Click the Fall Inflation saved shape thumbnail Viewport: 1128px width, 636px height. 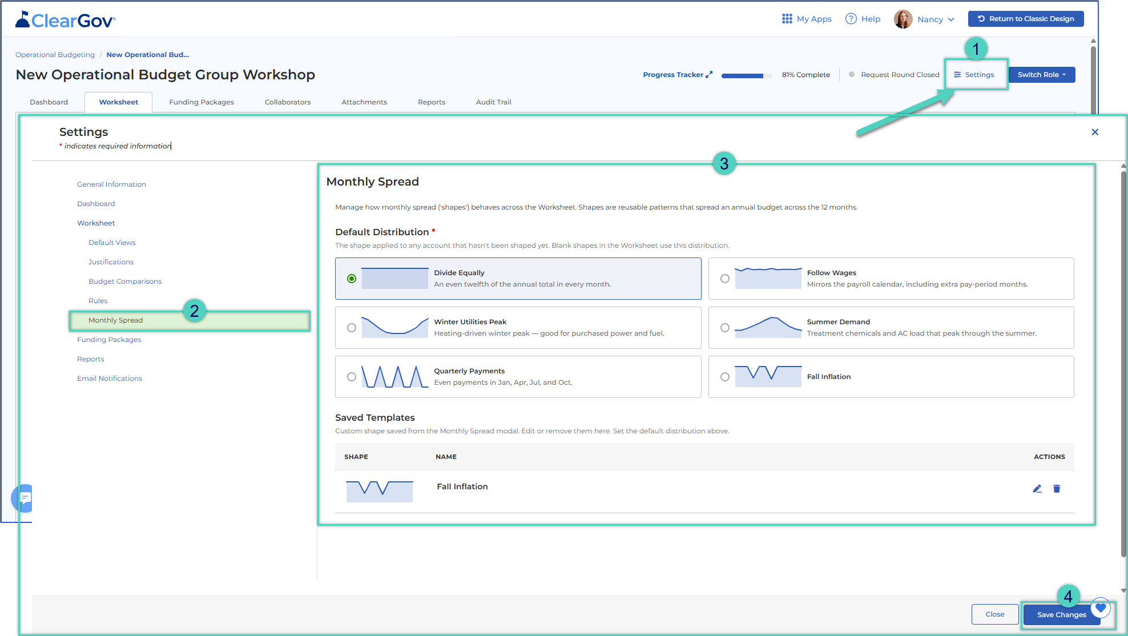point(380,492)
